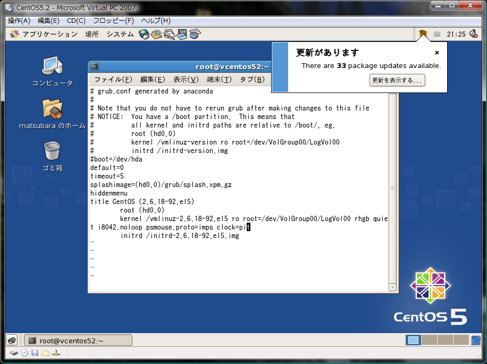Click the trash applet at bottom-right panel
The width and height of the screenshot is (487, 364).
coord(476,340)
